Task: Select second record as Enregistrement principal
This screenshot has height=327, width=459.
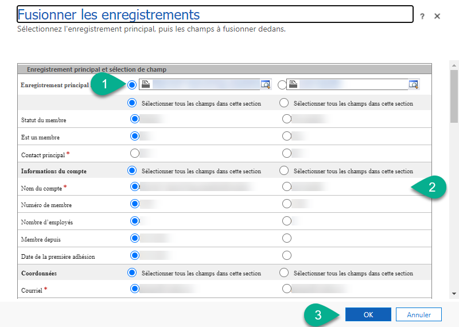Action: pos(282,85)
